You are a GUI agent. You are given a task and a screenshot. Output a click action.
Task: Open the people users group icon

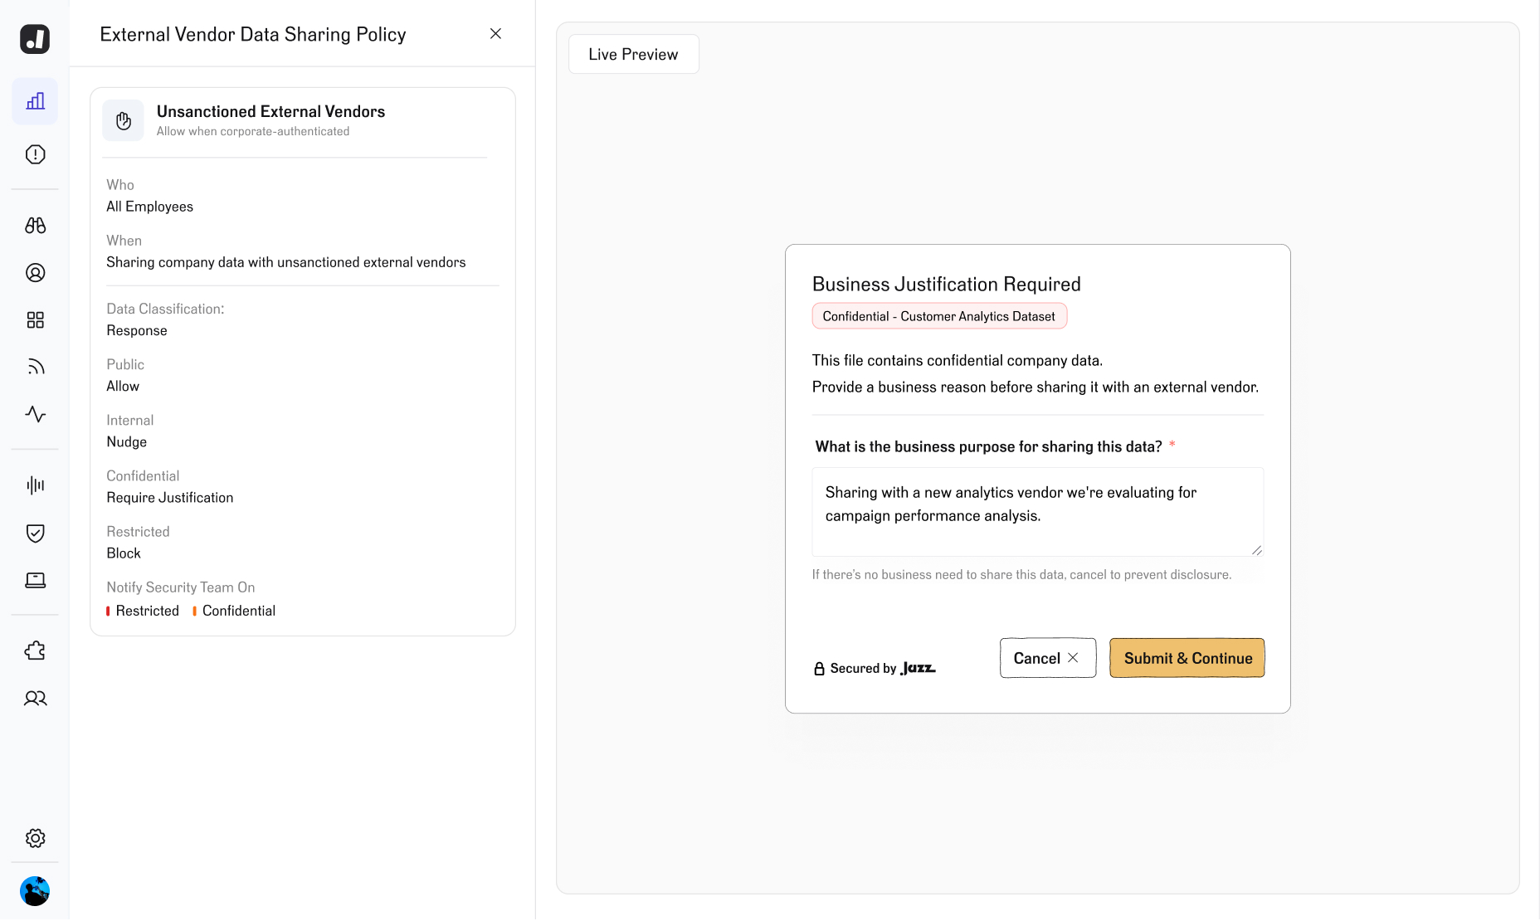click(x=35, y=698)
